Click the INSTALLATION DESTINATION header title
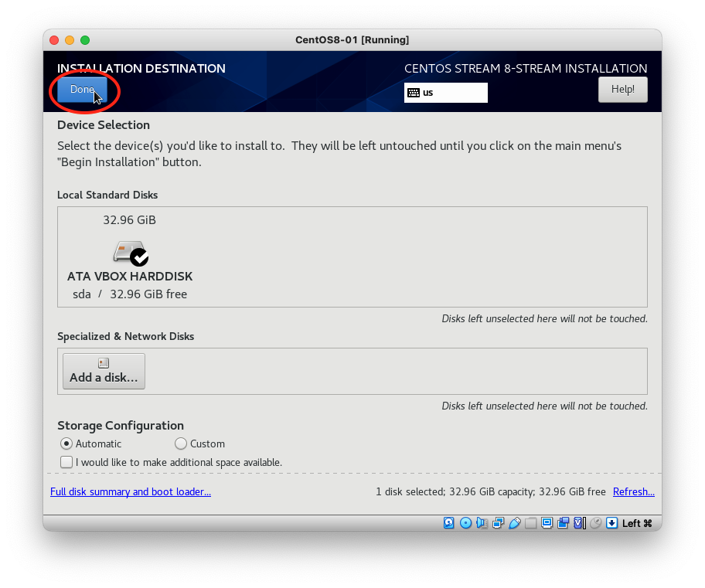Screen dimensions: 705x588 141,68
